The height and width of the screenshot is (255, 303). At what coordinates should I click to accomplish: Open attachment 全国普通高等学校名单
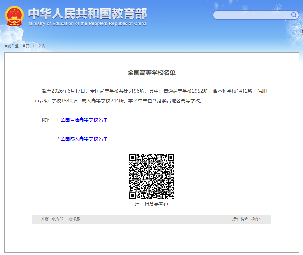tap(84, 120)
